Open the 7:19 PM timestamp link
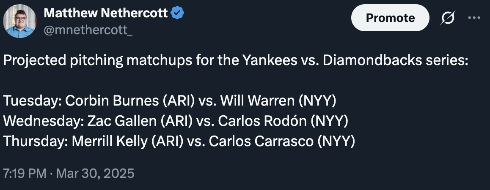The width and height of the screenshot is (490, 190). tap(25, 173)
